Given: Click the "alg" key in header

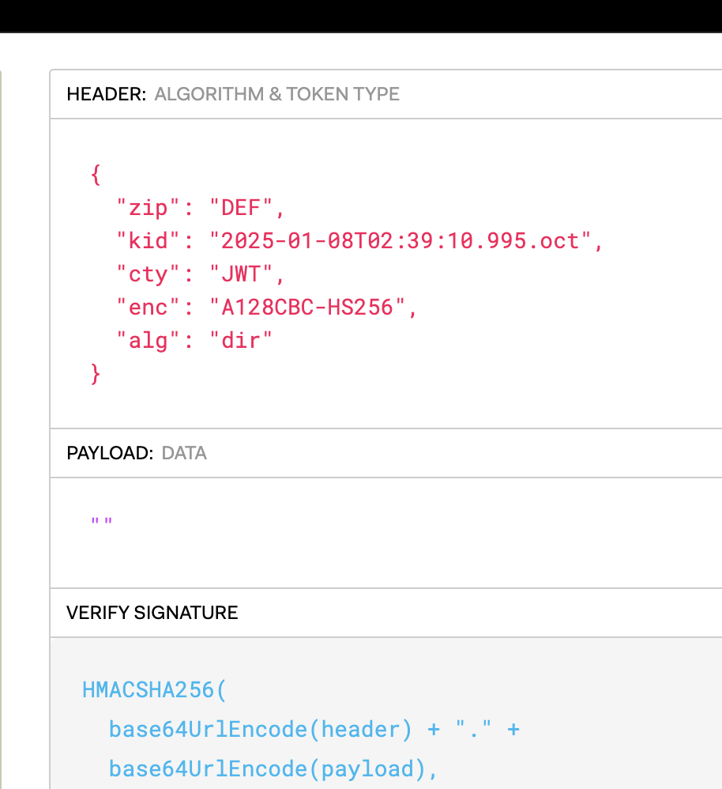Looking at the screenshot, I should tap(143, 340).
